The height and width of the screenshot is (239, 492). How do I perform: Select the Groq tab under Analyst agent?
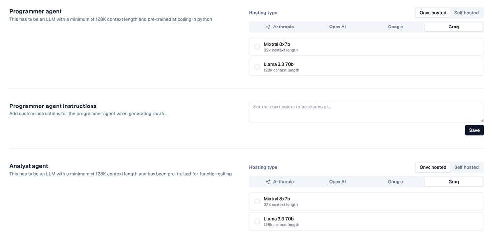[x=453, y=182]
